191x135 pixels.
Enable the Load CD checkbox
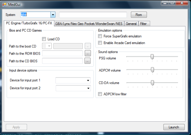coord(44,39)
